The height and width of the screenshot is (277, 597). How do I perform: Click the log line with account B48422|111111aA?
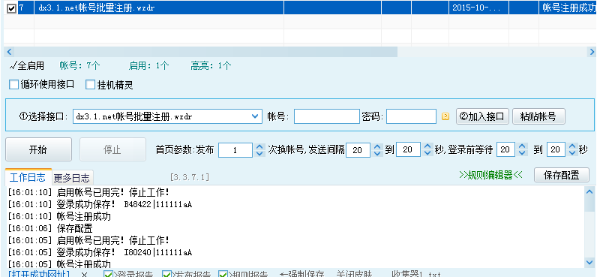(100, 205)
